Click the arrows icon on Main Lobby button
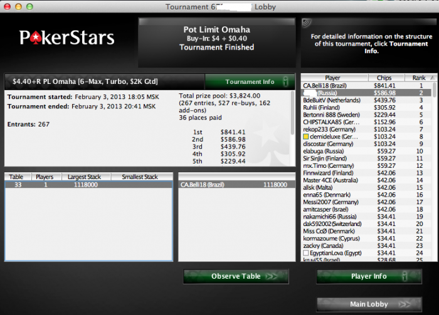Image resolution: width=439 pixels, height=315 pixels. pos(405,304)
